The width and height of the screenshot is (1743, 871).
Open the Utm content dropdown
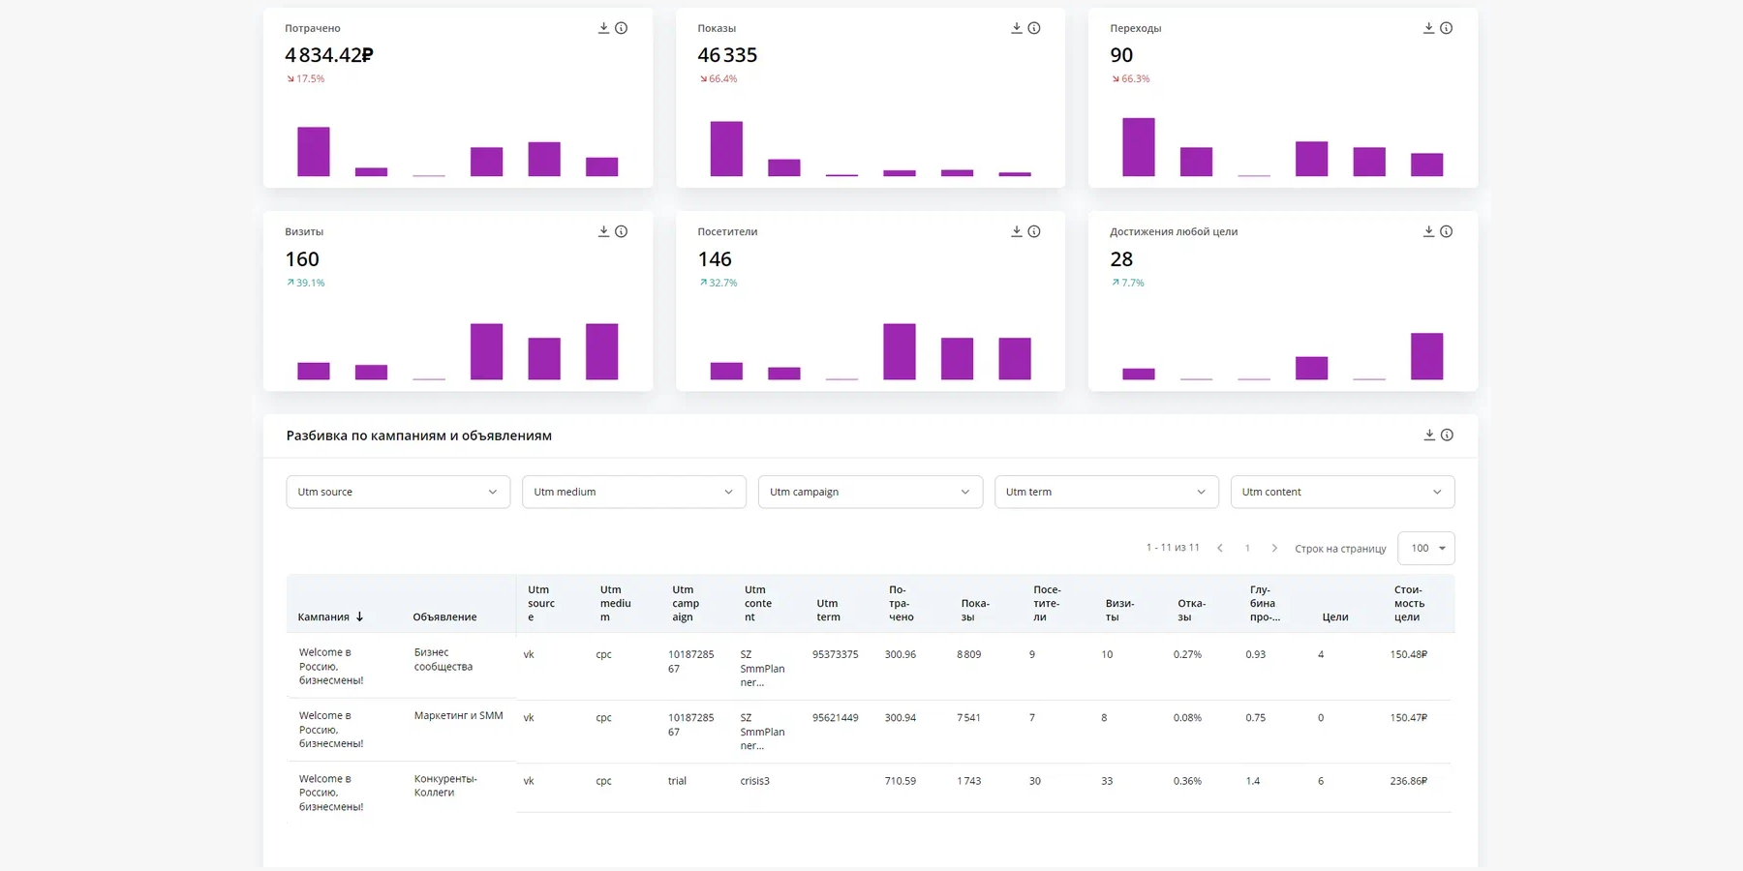coord(1342,492)
